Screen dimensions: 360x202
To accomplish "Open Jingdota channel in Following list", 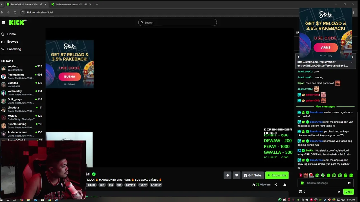I will [x=21, y=109].
